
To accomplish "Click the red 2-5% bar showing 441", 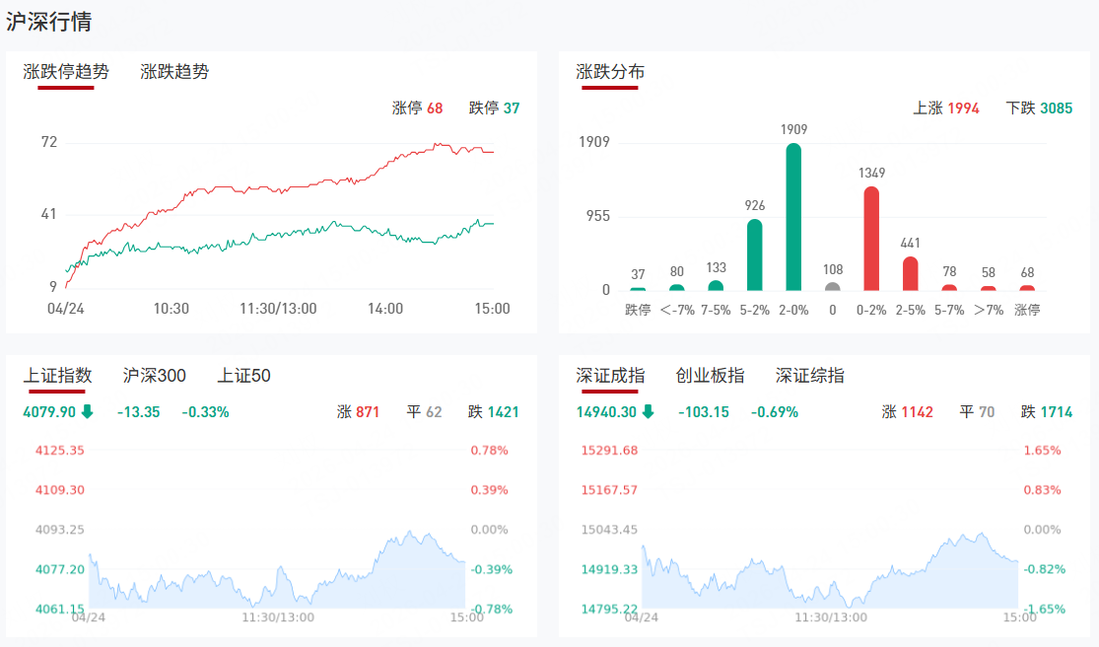I will click(910, 273).
